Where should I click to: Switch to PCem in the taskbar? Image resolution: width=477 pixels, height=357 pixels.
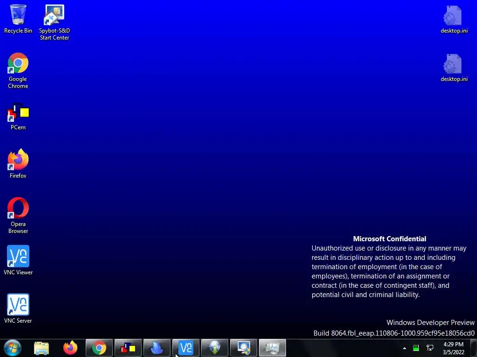pos(128,348)
